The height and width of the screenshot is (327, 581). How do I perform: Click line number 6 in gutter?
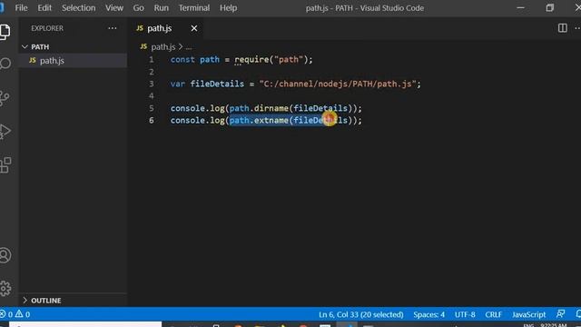point(152,120)
